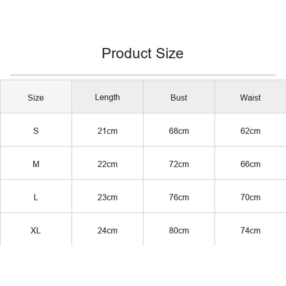The image size is (286, 286).
Task: Click the XL size row label
Action: 36,230
